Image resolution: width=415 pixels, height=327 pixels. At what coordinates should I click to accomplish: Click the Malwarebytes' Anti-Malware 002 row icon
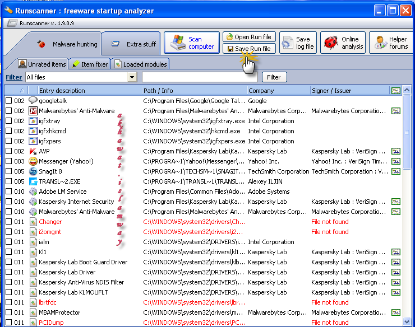point(33,111)
